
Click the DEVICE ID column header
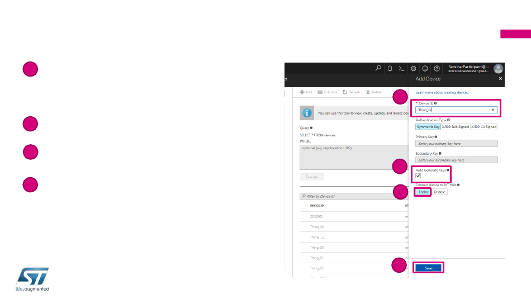(317, 206)
